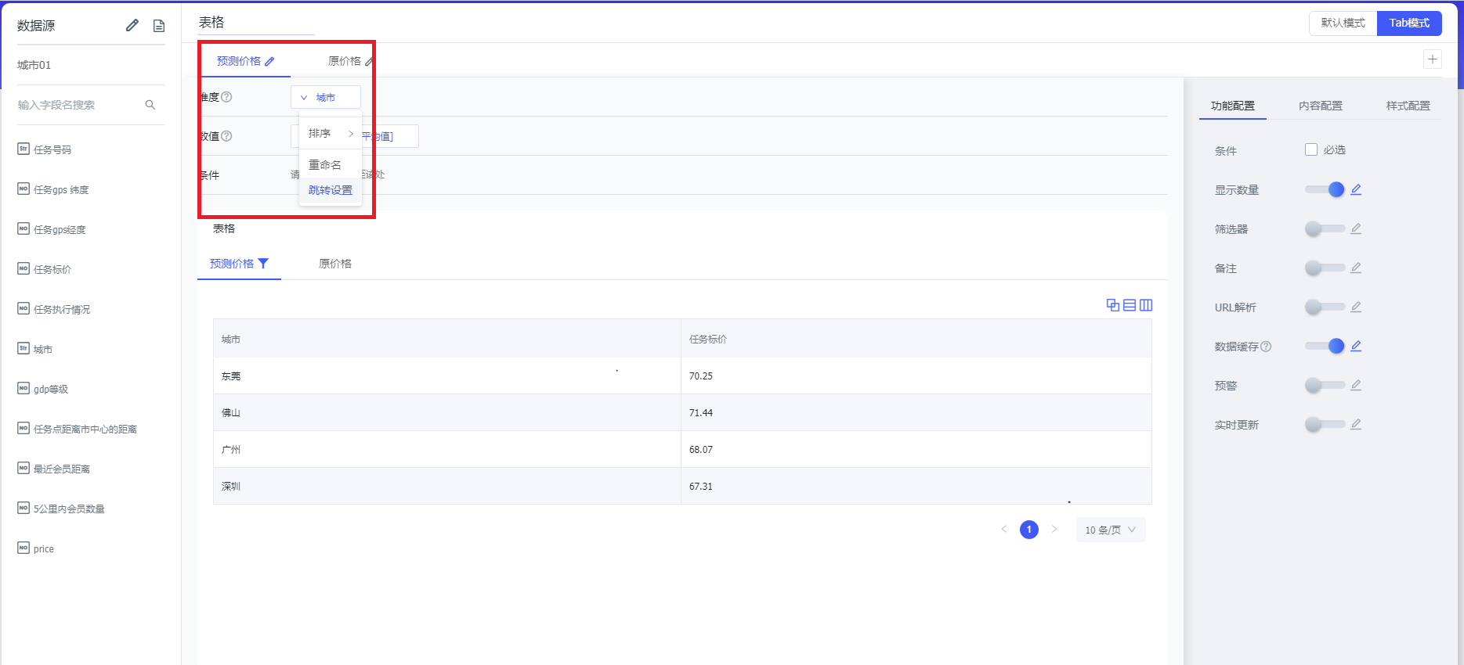Viewport: 1464px width, 665px height.
Task: Click the edit icon next to 数据缓存
Action: (x=1356, y=346)
